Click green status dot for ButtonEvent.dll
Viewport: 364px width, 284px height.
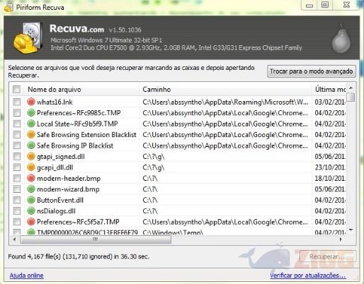[x=31, y=200]
